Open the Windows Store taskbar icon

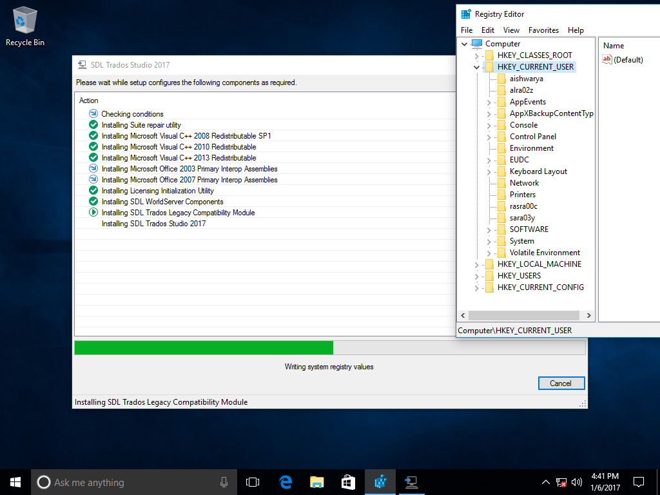349,482
